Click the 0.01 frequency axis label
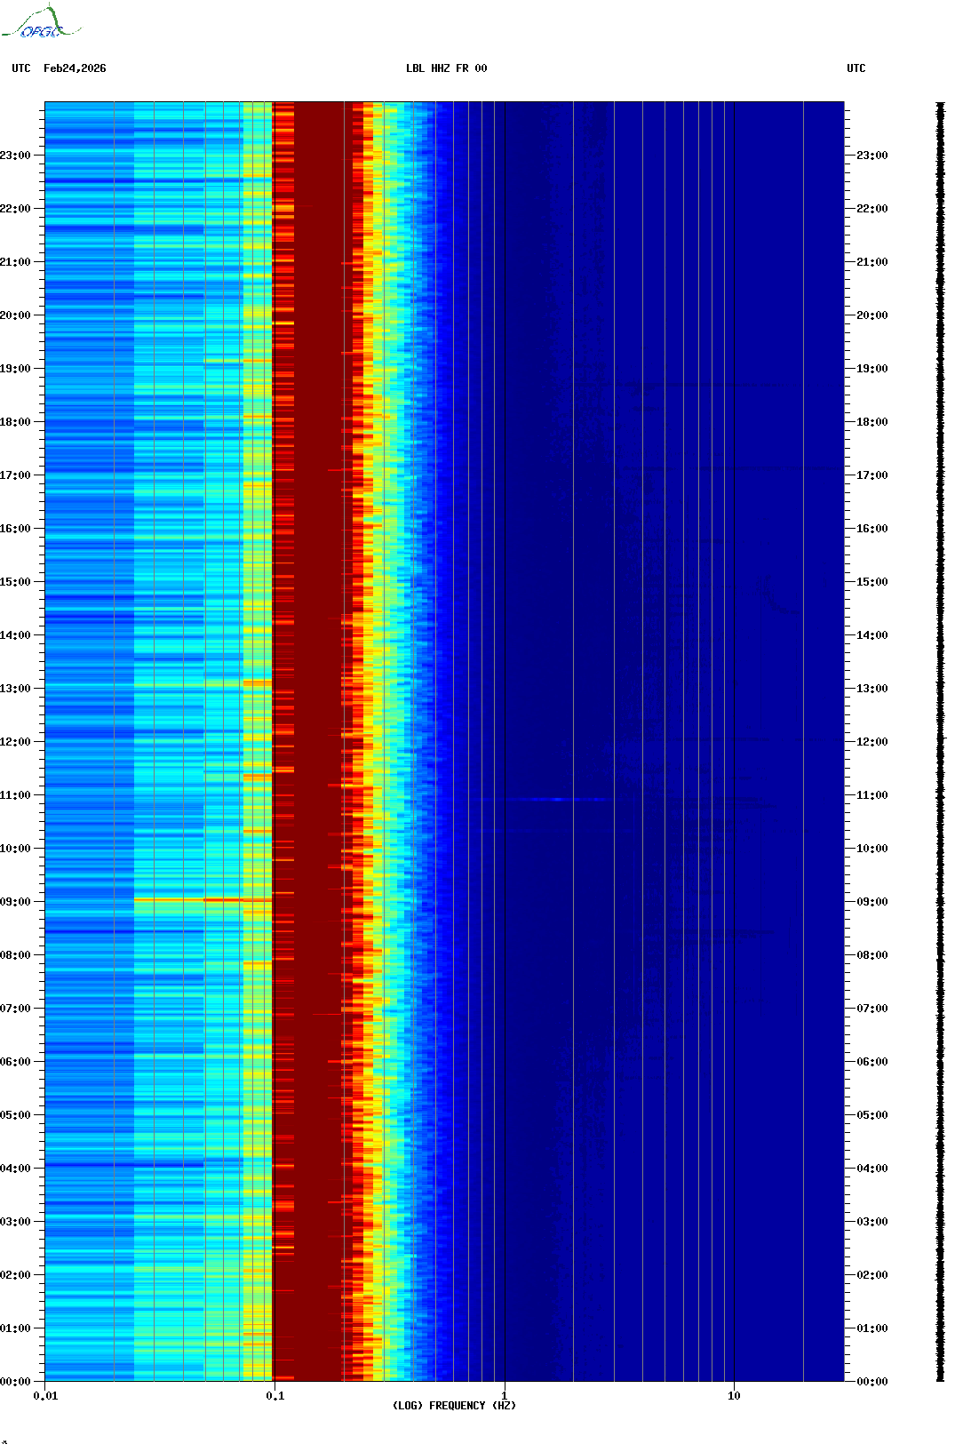 point(45,1396)
